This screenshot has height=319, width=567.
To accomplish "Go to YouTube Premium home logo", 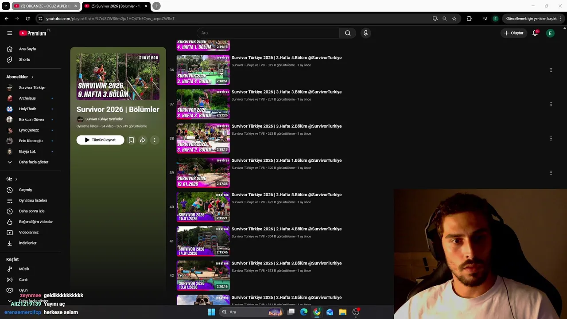I will tap(33, 33).
